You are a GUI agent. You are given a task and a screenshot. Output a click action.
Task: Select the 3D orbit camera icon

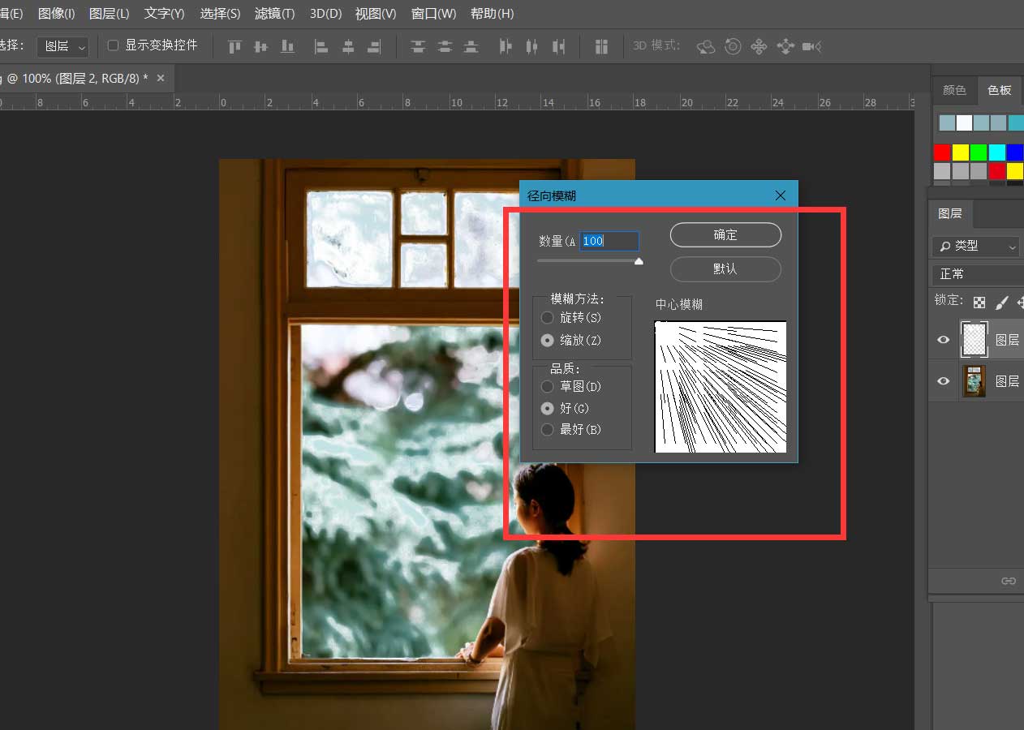(706, 46)
